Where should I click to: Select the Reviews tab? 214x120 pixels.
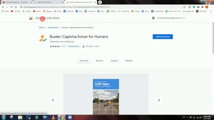(100, 61)
